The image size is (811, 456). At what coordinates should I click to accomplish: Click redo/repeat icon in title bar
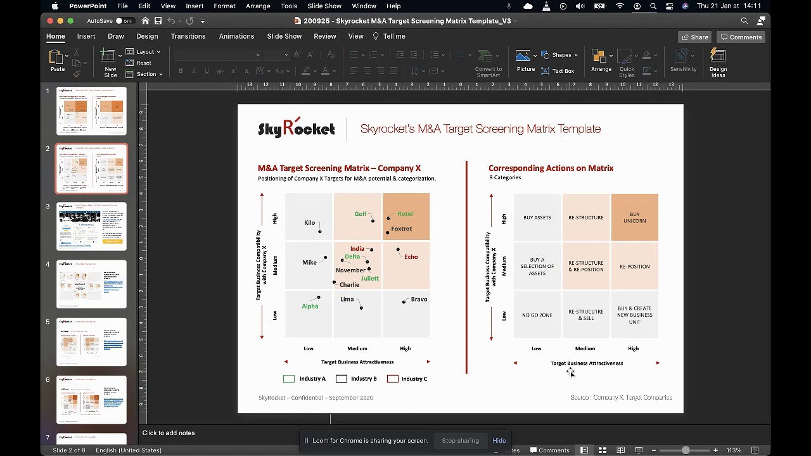pos(189,21)
